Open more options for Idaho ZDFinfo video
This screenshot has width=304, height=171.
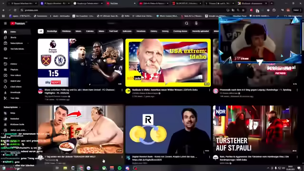tap(209, 90)
